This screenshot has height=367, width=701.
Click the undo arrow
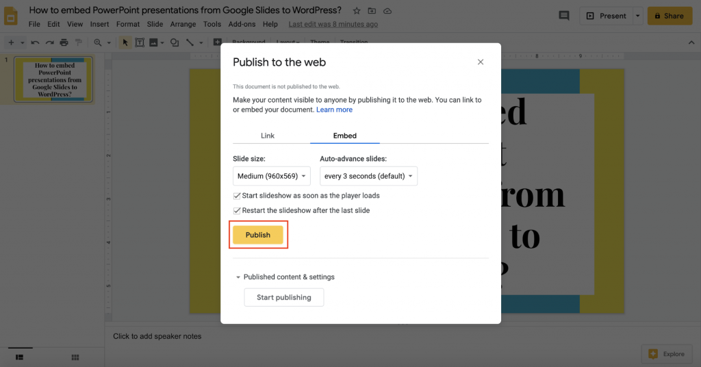pyautogui.click(x=35, y=42)
